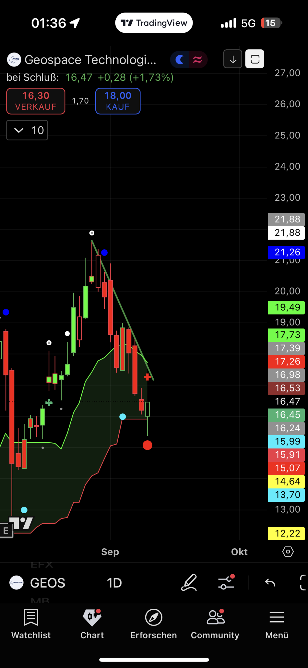Return to TradingView via status bar pill

pyautogui.click(x=154, y=23)
